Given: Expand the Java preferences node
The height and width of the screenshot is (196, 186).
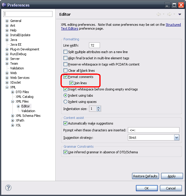Looking at the screenshot, I should coord(7,40).
